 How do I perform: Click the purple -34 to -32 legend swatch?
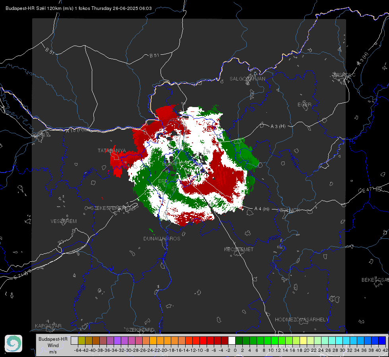pos(117,341)
